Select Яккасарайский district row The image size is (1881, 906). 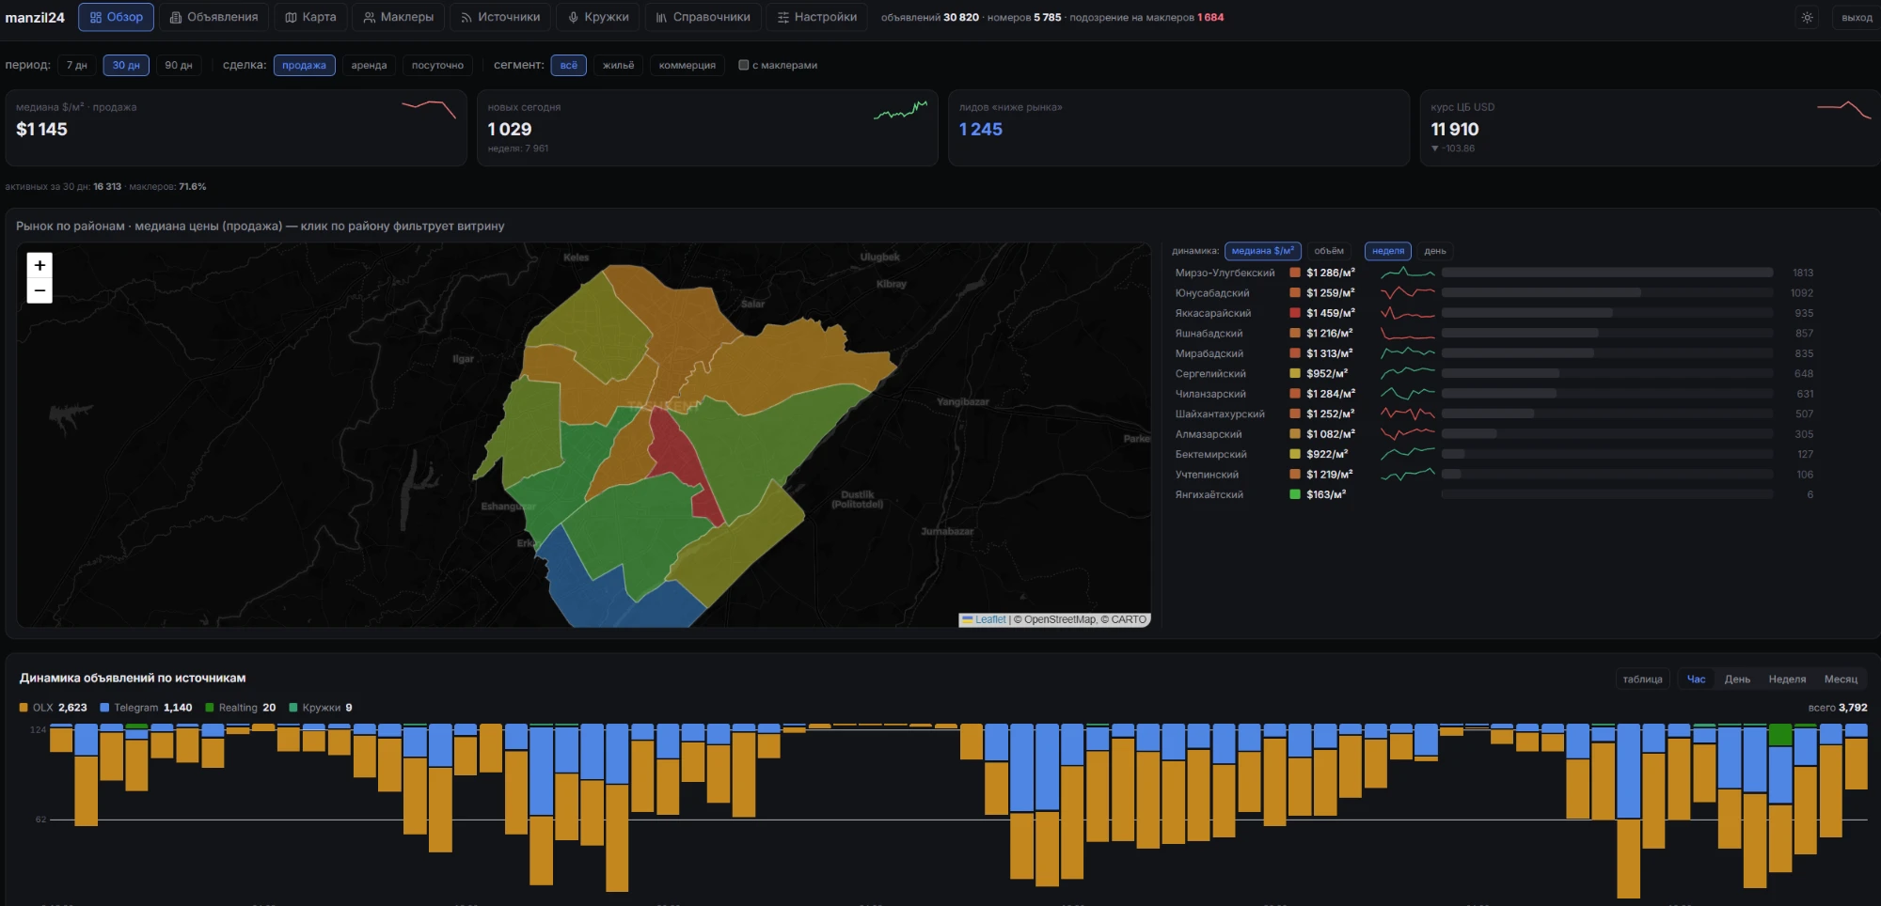tap(1494, 313)
